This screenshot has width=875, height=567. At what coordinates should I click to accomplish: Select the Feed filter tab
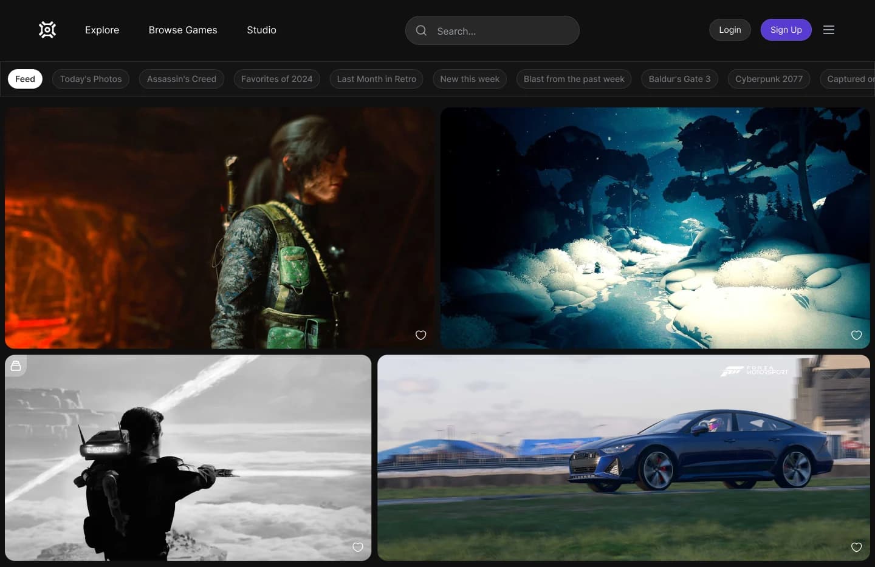coord(25,79)
